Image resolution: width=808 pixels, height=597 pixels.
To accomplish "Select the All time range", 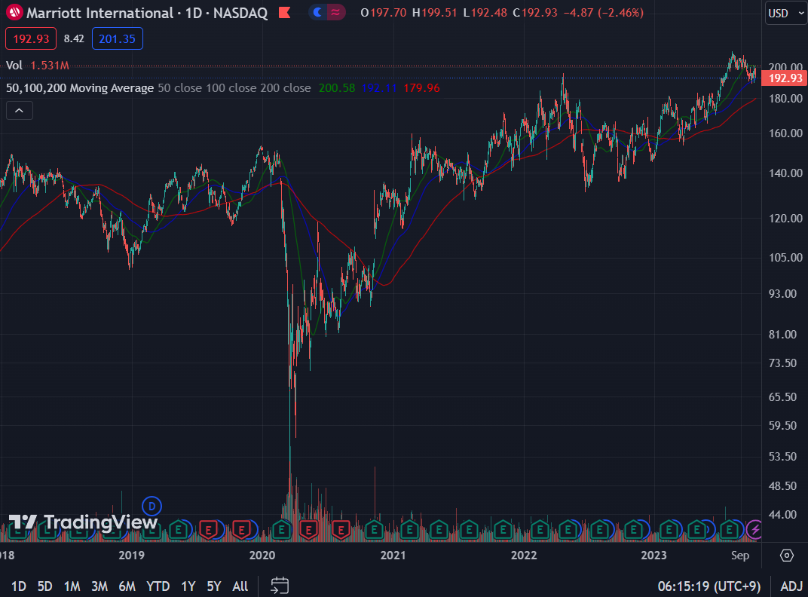I will (x=240, y=586).
